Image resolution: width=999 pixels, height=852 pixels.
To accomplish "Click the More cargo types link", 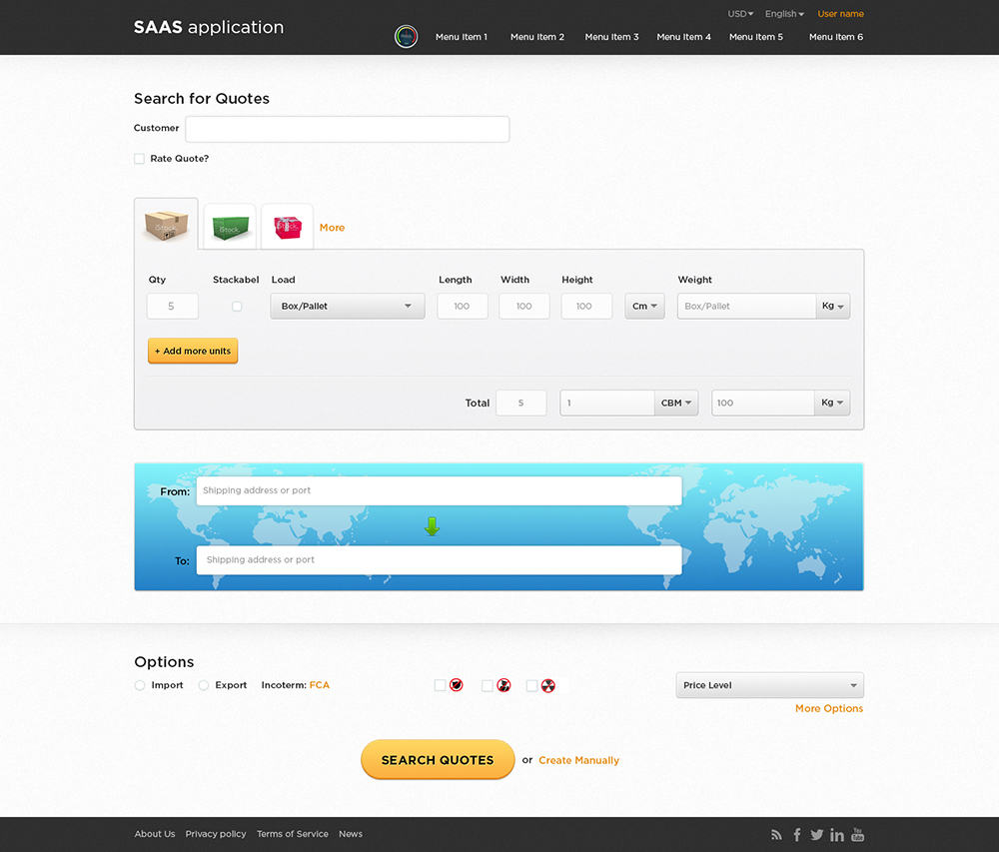I will pyautogui.click(x=332, y=228).
